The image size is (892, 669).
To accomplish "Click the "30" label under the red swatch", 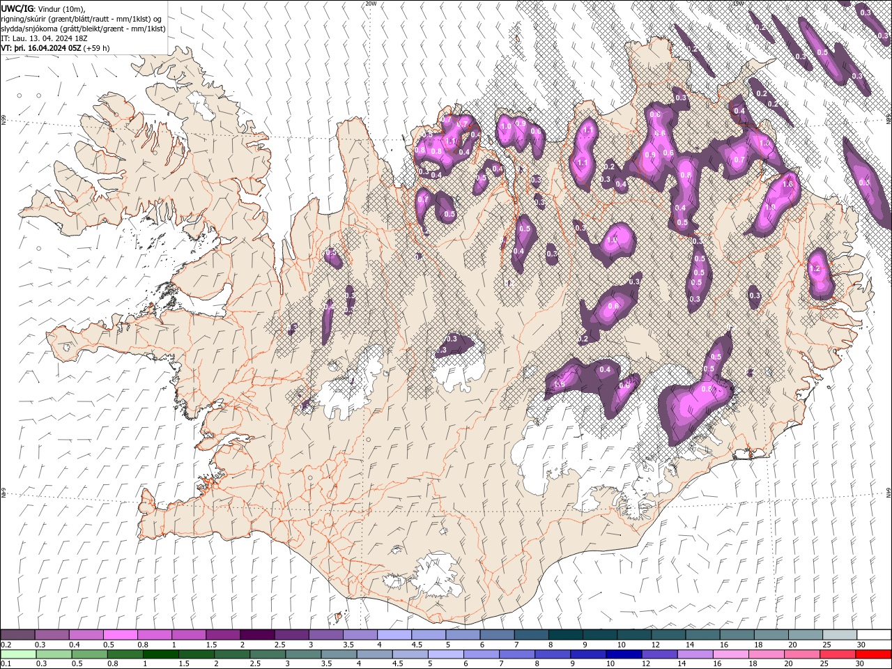I will (x=861, y=664).
